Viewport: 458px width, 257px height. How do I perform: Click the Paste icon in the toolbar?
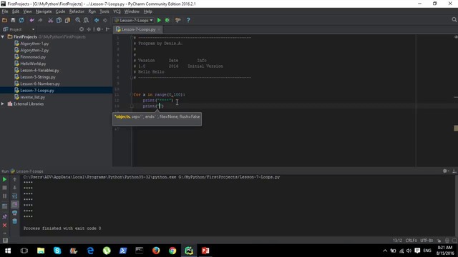tap(67, 20)
